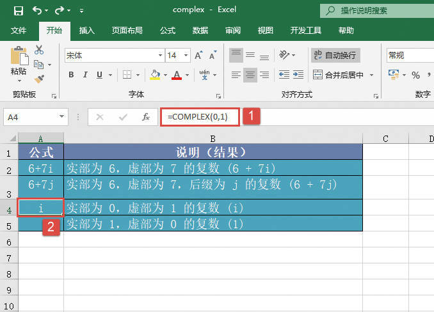Click the 文件 file button
The height and width of the screenshot is (312, 434).
coord(19,31)
